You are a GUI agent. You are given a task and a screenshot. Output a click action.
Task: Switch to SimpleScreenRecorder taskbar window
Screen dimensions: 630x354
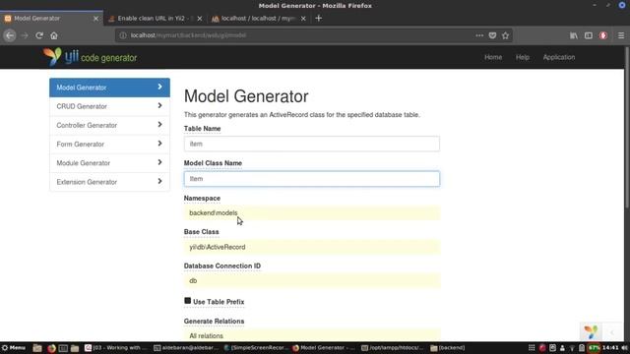click(256, 347)
